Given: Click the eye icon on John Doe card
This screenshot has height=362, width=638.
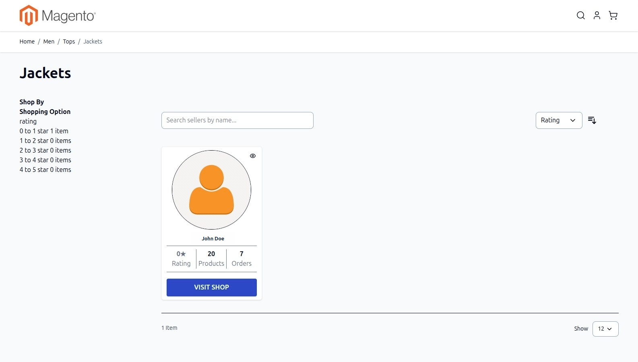Looking at the screenshot, I should (253, 156).
